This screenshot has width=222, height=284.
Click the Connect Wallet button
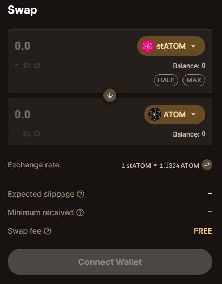click(110, 262)
